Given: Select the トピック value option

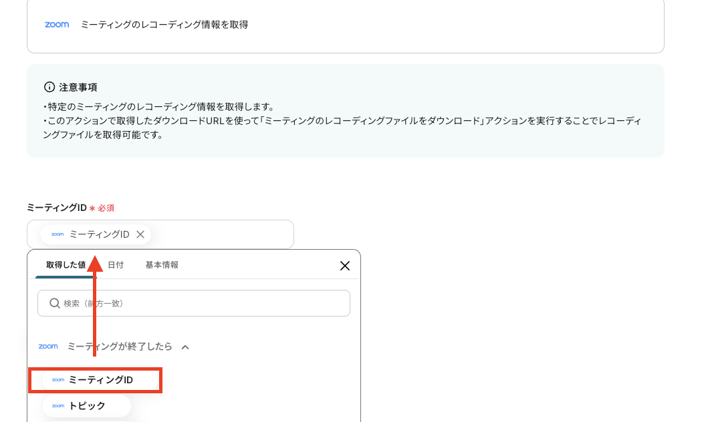Looking at the screenshot, I should click(87, 405).
